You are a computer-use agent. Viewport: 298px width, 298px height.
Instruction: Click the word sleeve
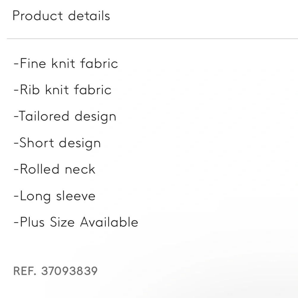pyautogui.click(x=76, y=196)
